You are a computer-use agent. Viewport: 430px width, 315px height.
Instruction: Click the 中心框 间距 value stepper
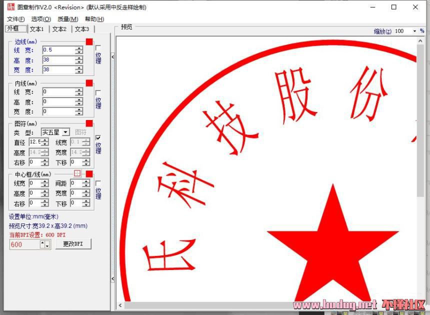click(x=86, y=183)
